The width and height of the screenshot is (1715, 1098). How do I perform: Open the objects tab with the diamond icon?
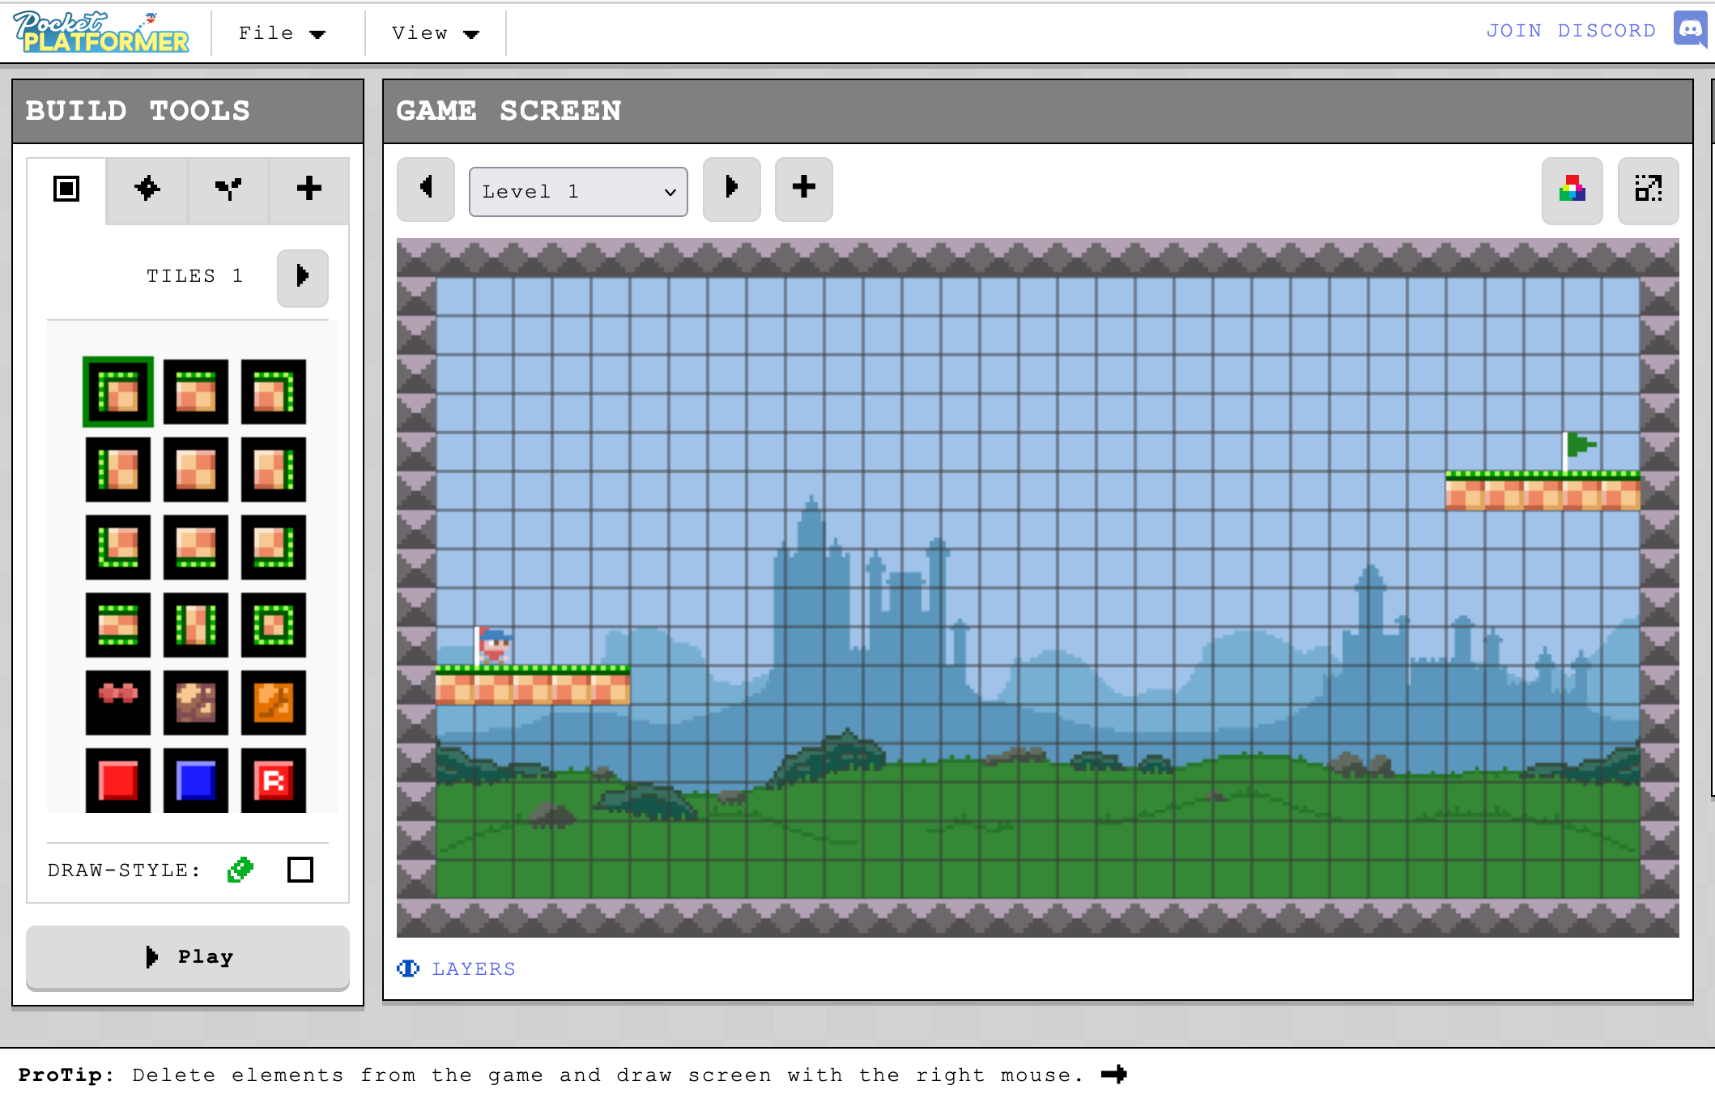(147, 189)
